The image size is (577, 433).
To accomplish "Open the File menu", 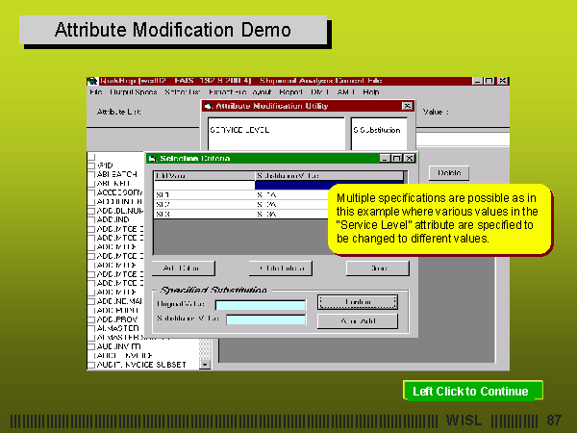I will (95, 92).
